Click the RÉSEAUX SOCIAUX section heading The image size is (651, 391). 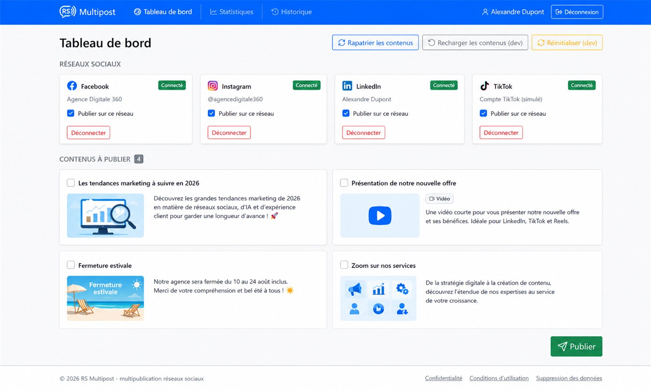(90, 64)
